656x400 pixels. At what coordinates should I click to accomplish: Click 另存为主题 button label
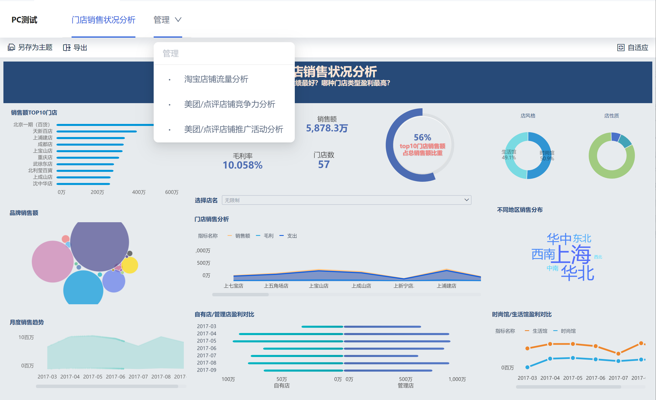[35, 47]
